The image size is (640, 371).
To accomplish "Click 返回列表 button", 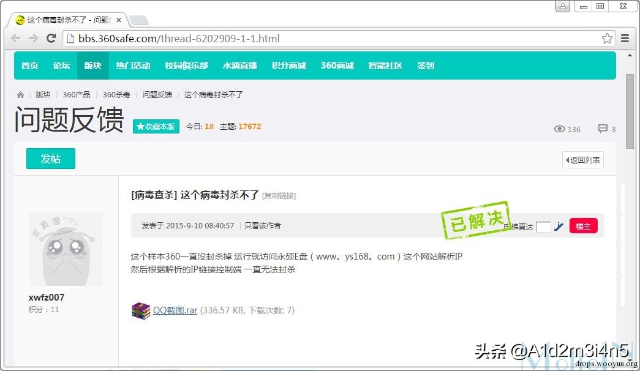I will 583,160.
